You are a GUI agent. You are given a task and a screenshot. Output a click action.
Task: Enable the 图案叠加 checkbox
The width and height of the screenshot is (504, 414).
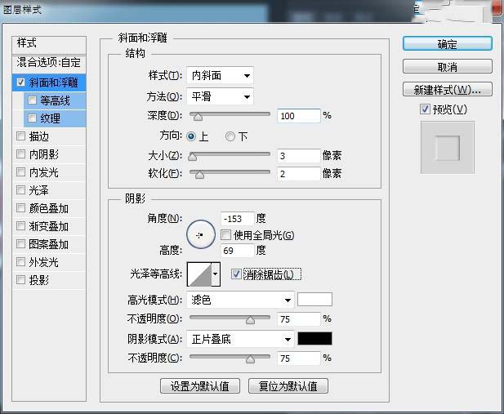(x=20, y=244)
